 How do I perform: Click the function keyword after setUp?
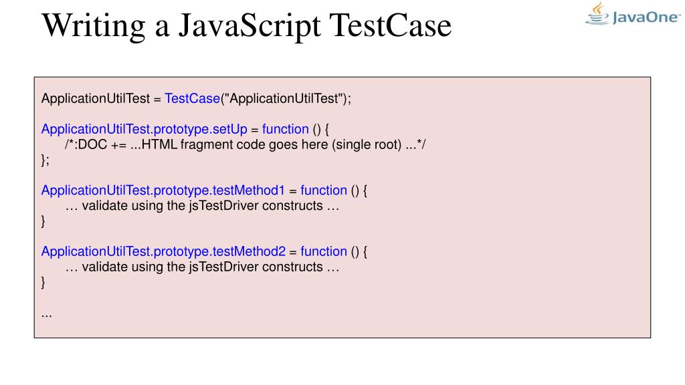tap(285, 129)
